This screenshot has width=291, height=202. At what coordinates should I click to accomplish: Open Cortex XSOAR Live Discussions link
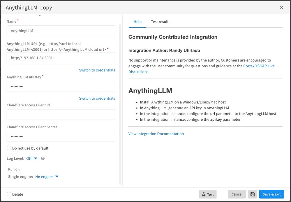click(259, 66)
